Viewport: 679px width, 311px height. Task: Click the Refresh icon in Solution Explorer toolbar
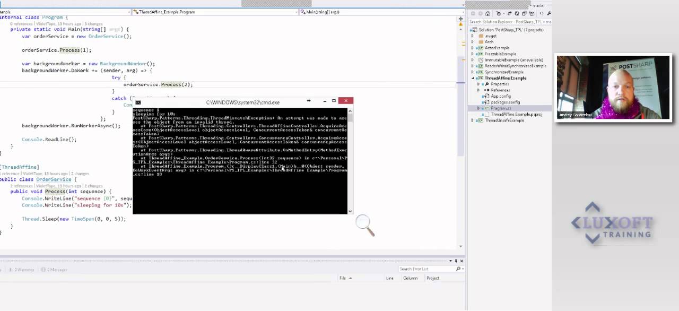pyautogui.click(x=517, y=13)
